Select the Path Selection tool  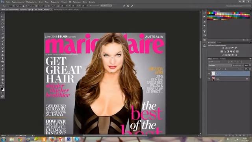click(2, 72)
